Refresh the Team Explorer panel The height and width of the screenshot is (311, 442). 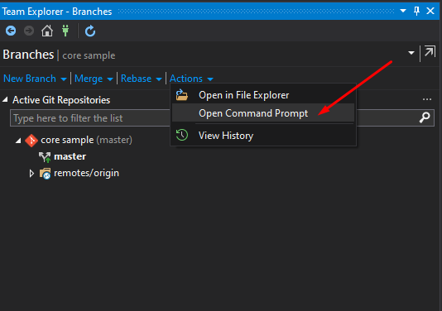90,31
